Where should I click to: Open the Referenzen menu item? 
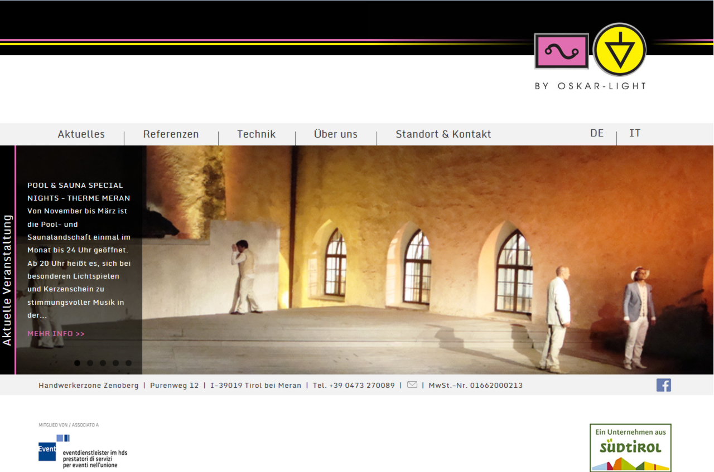[171, 134]
